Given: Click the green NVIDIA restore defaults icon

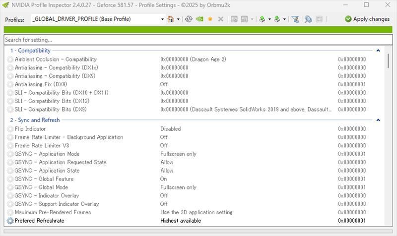Looking at the screenshot, I should point(199,19).
